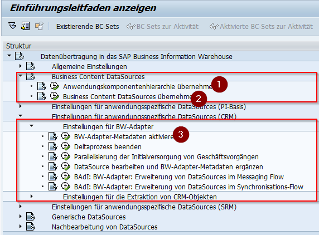Click the position on entry toolbar icon
The height and width of the screenshot is (235, 319).
tap(26, 26)
